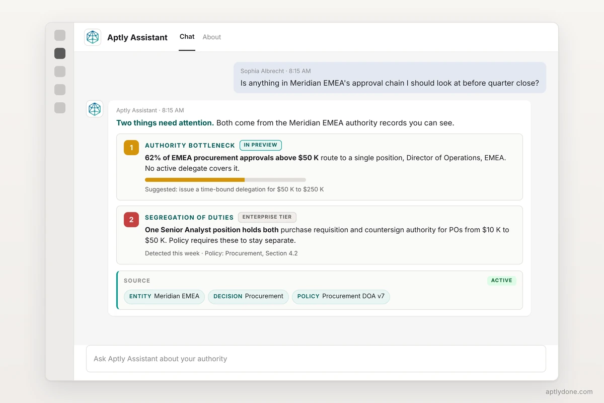The height and width of the screenshot is (403, 604).
Task: Open the About tab
Action: [x=212, y=37]
